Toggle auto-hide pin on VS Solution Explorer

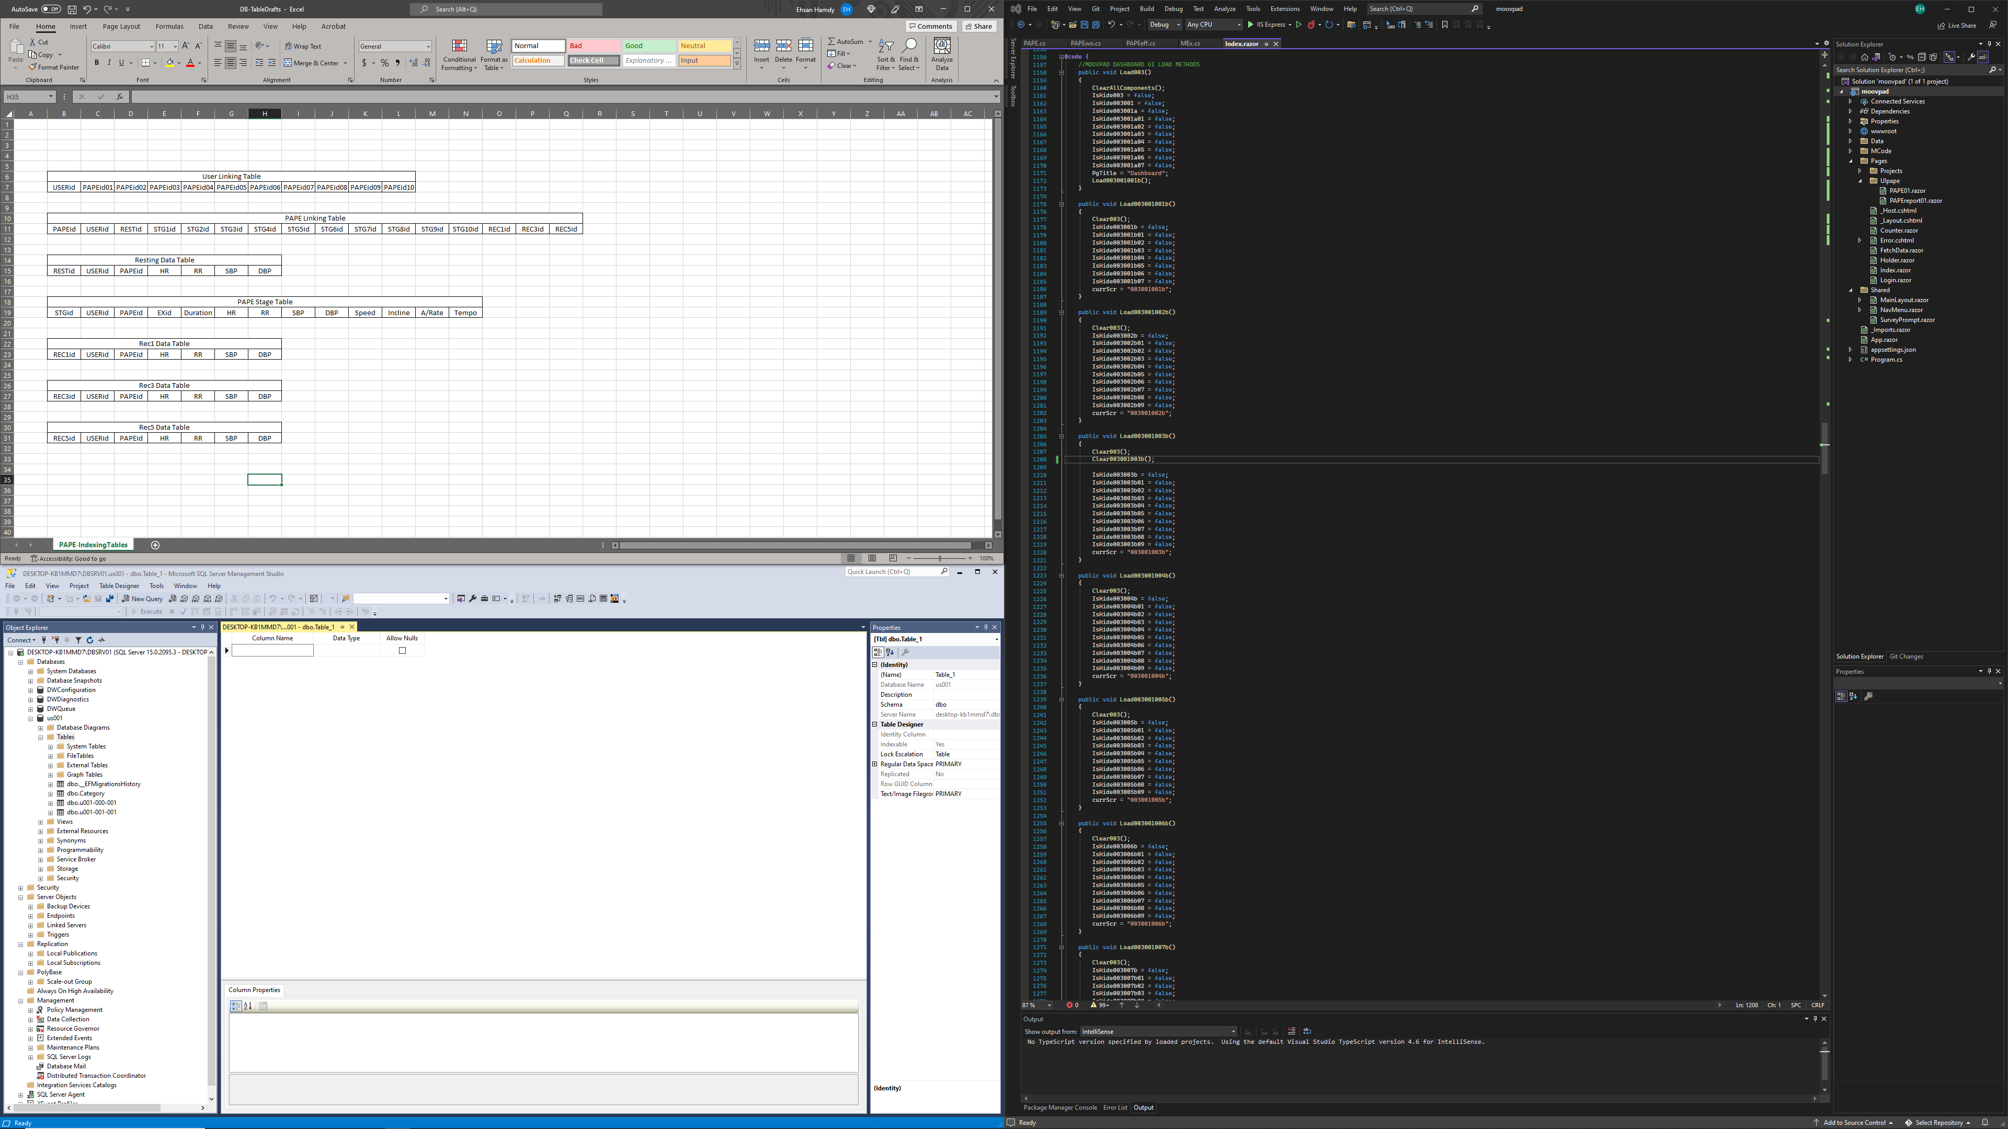pyautogui.click(x=1989, y=43)
